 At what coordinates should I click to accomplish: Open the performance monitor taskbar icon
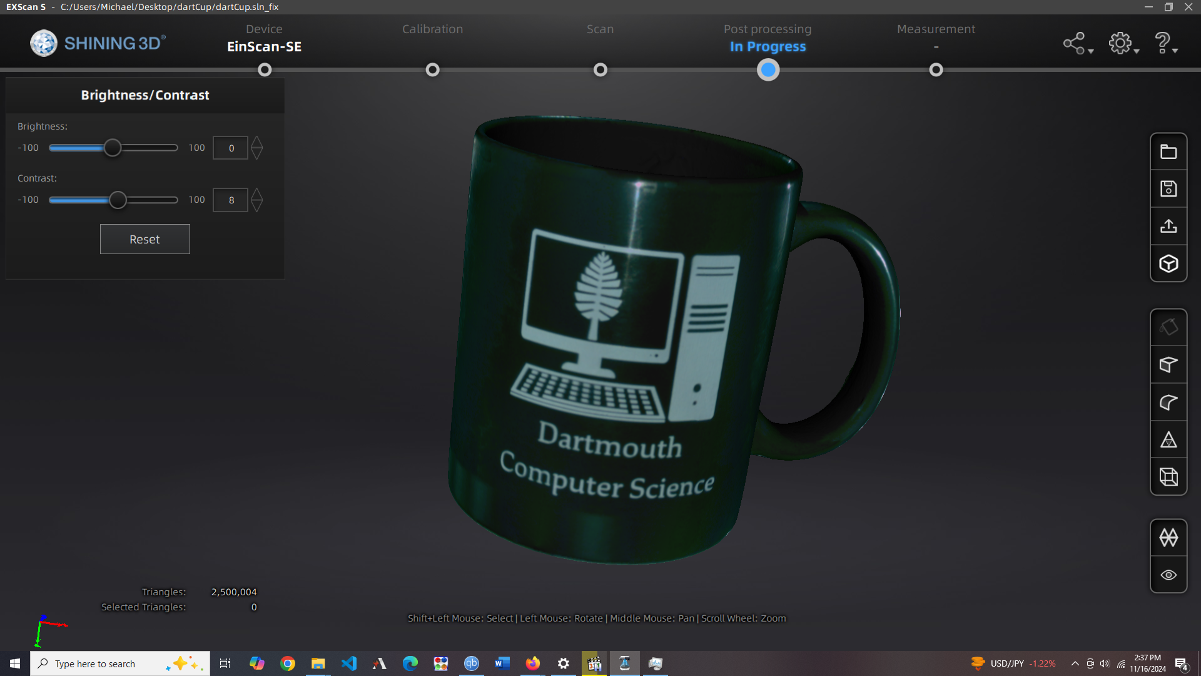coord(656,663)
